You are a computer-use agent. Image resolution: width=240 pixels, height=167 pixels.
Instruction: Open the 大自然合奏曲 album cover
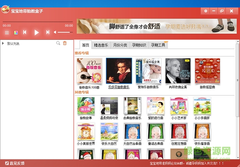click(132, 131)
